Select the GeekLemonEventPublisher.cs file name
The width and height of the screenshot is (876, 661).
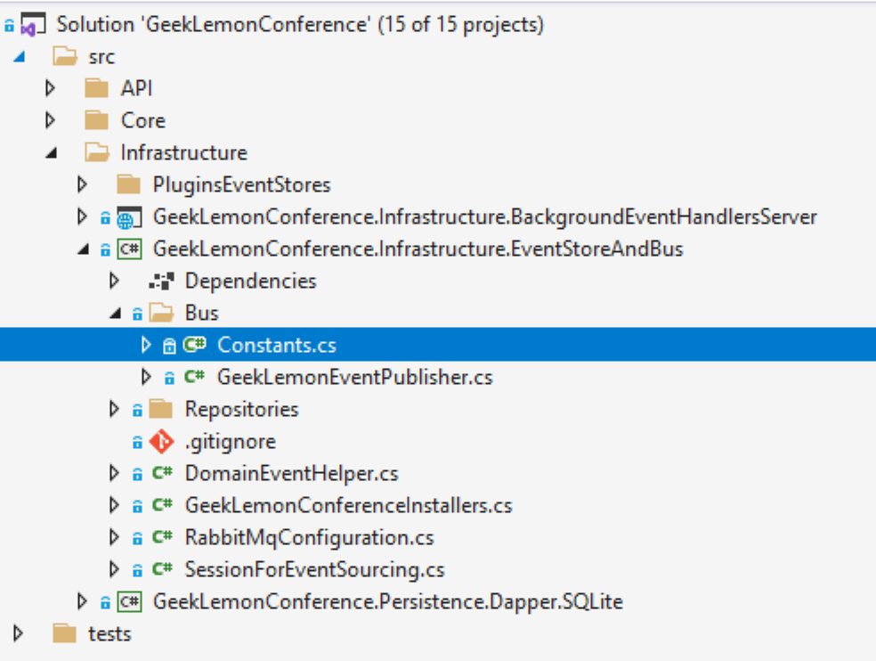pos(354,377)
